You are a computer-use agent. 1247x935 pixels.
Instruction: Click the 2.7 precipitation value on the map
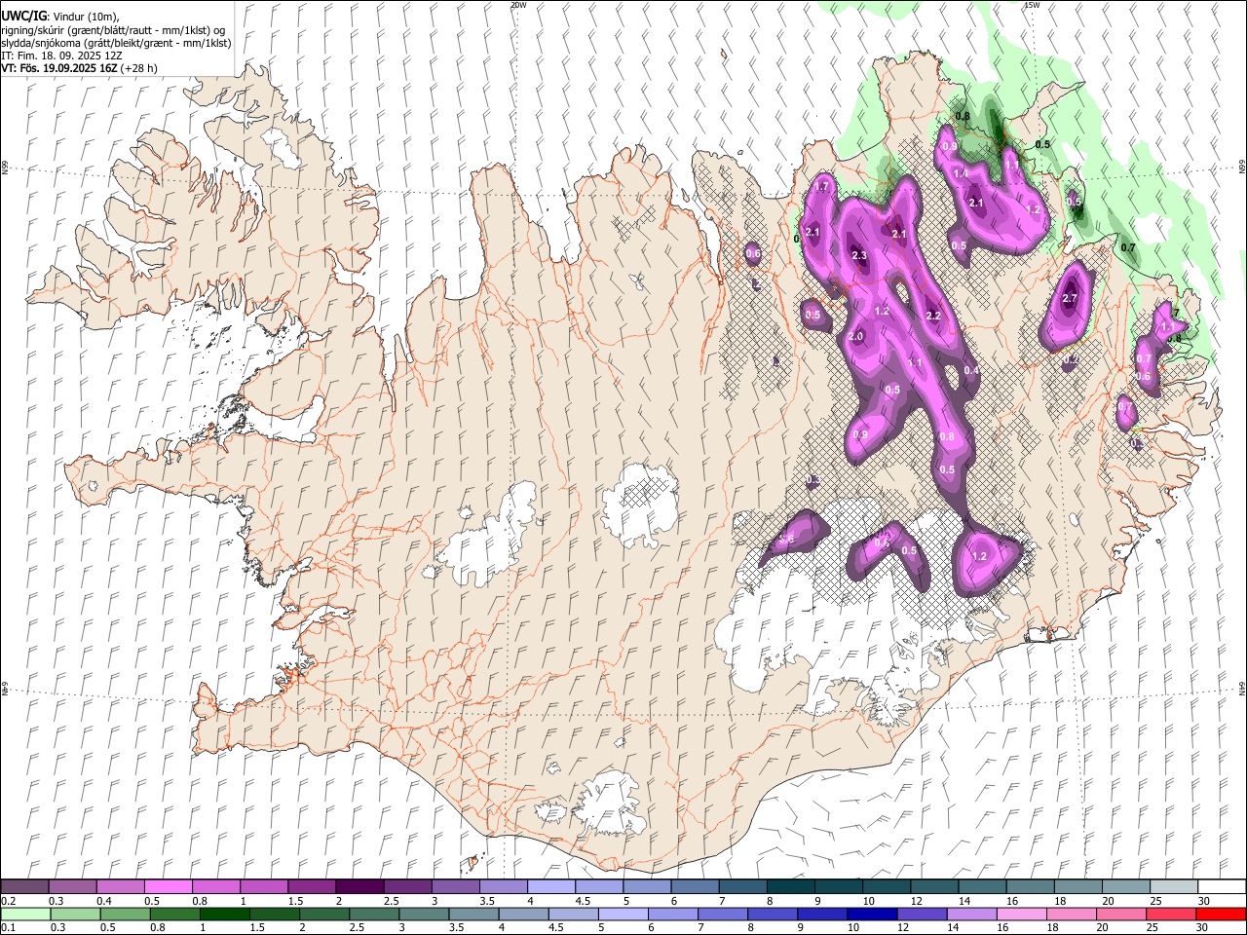pyautogui.click(x=1070, y=298)
